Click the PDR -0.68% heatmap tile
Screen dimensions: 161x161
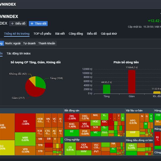85,133
